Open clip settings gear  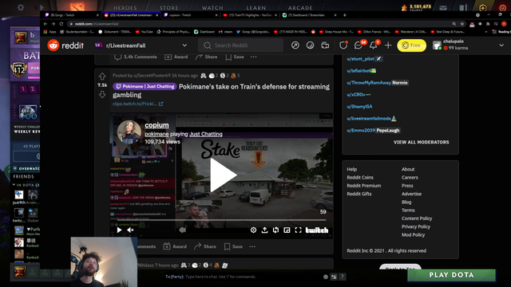click(x=253, y=230)
